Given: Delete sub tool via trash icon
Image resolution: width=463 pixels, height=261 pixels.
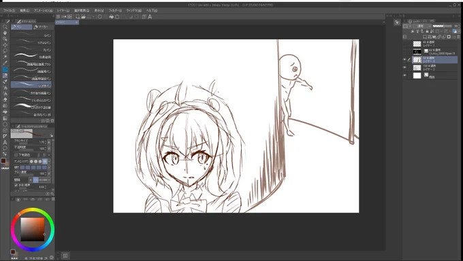Looking at the screenshot, I should (x=52, y=120).
